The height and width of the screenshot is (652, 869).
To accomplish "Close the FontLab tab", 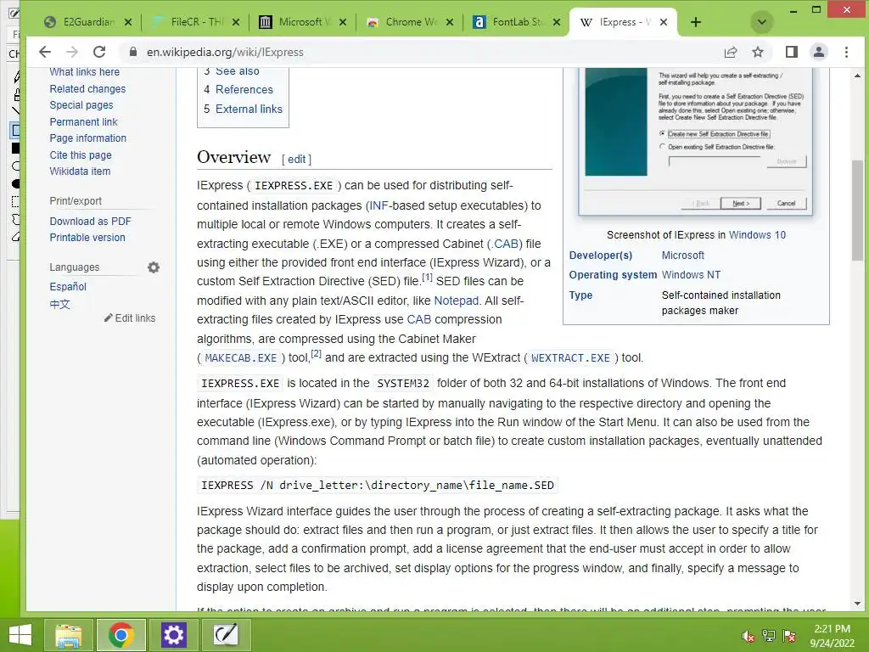I will (557, 22).
